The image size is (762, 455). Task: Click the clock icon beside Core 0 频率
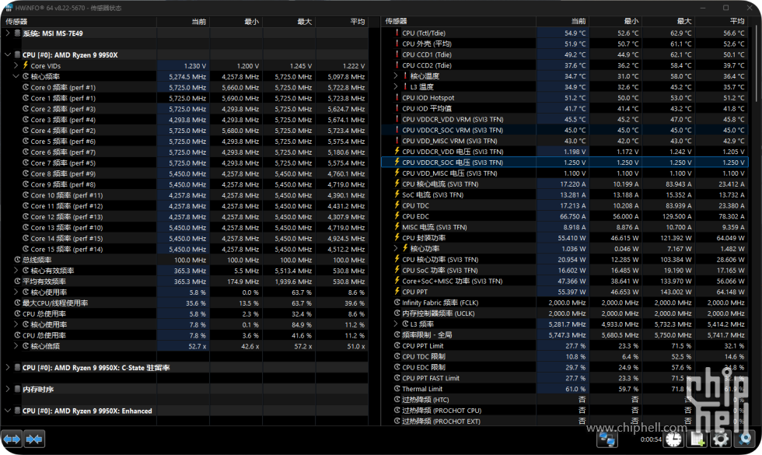coord(26,87)
